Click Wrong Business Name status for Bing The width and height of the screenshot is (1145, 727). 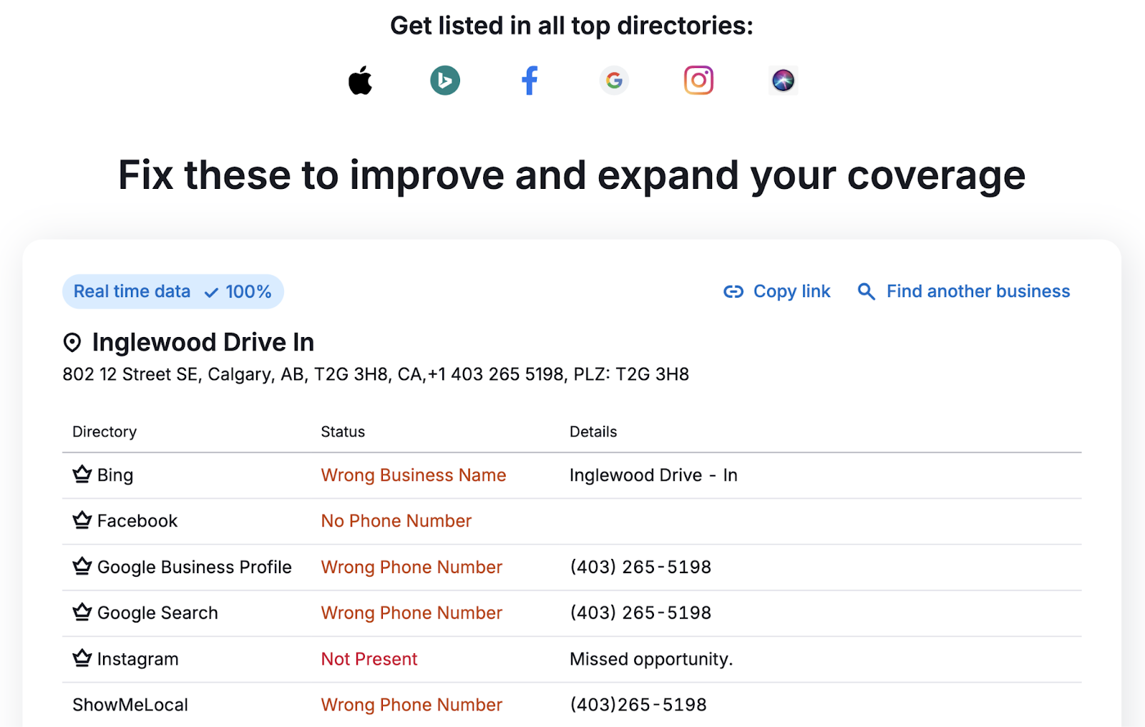[x=414, y=474]
